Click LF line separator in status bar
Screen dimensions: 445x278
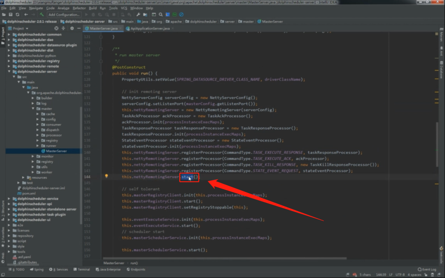(391, 275)
